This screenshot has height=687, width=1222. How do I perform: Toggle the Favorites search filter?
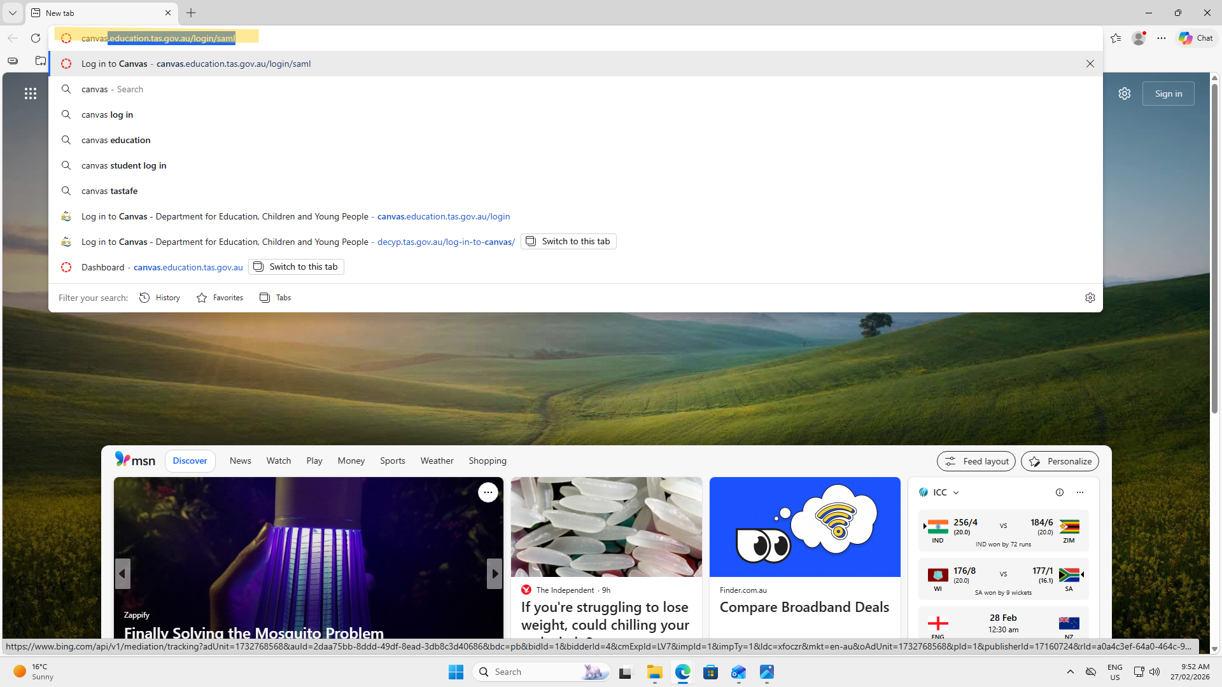click(x=220, y=298)
